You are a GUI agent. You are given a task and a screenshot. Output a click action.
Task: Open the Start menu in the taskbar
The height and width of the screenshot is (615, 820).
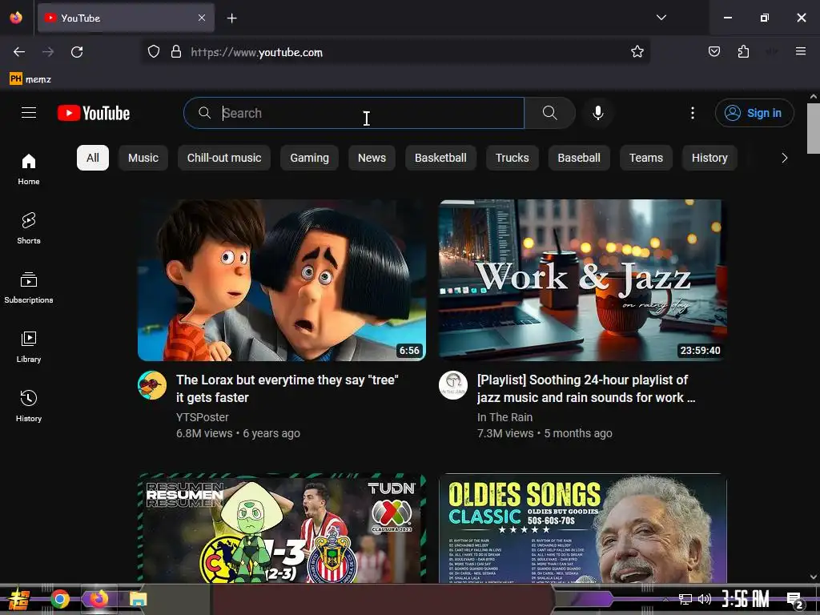pyautogui.click(x=18, y=599)
